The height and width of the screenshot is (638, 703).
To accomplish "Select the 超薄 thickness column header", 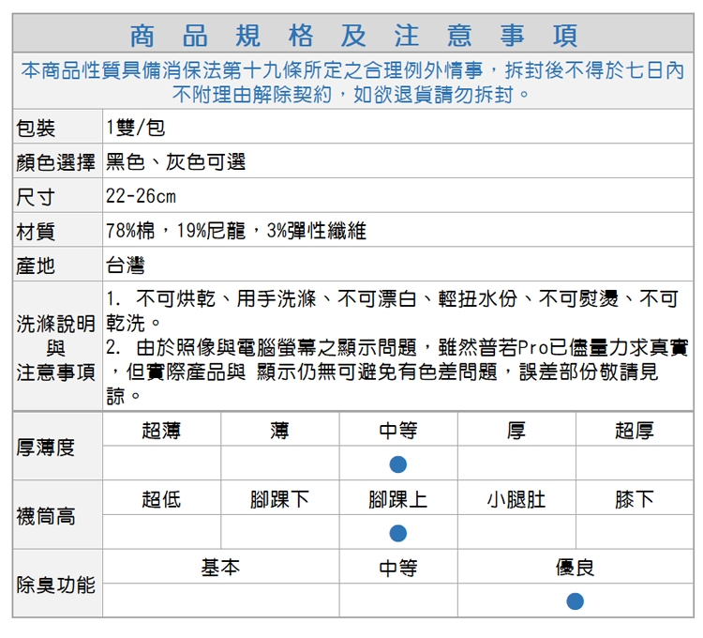I will tap(161, 431).
